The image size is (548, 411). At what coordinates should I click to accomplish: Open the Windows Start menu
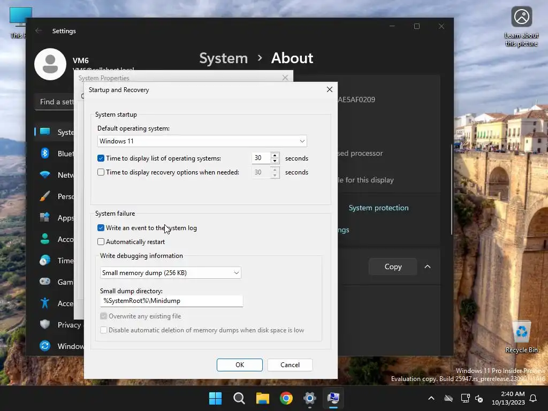coord(215,398)
